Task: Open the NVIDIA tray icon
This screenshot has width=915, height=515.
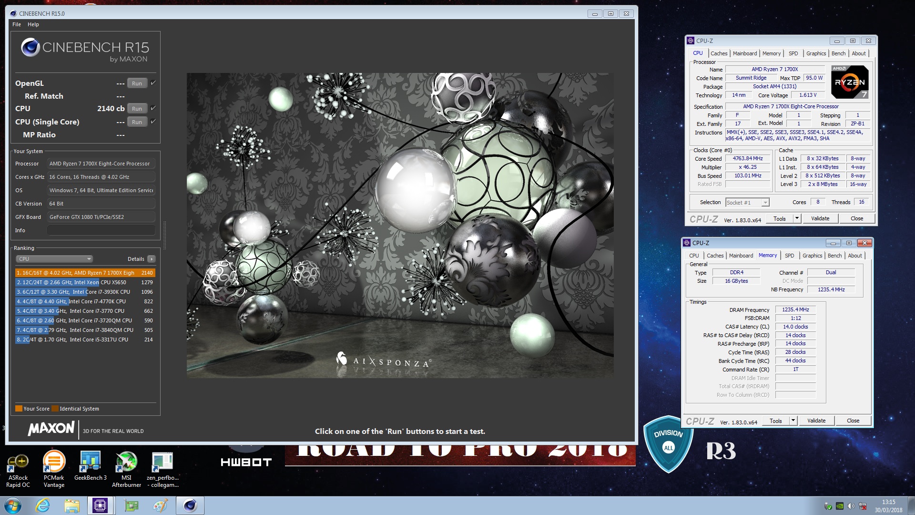Action: (x=840, y=506)
